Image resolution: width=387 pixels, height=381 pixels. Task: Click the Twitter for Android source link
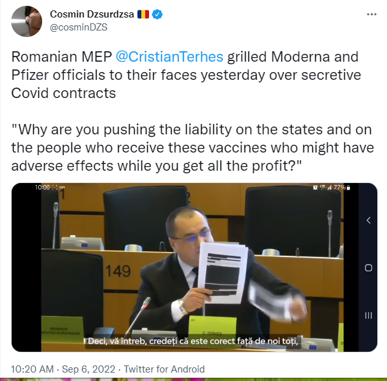click(x=164, y=369)
